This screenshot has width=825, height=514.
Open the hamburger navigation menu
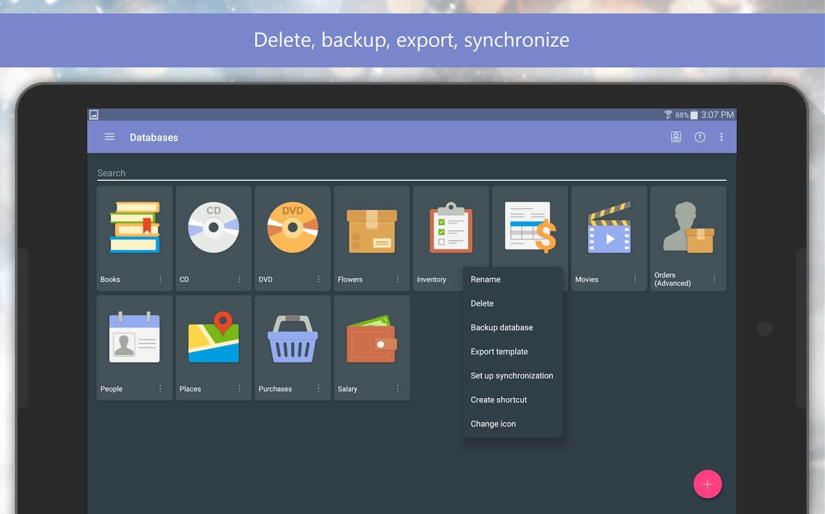tap(110, 137)
